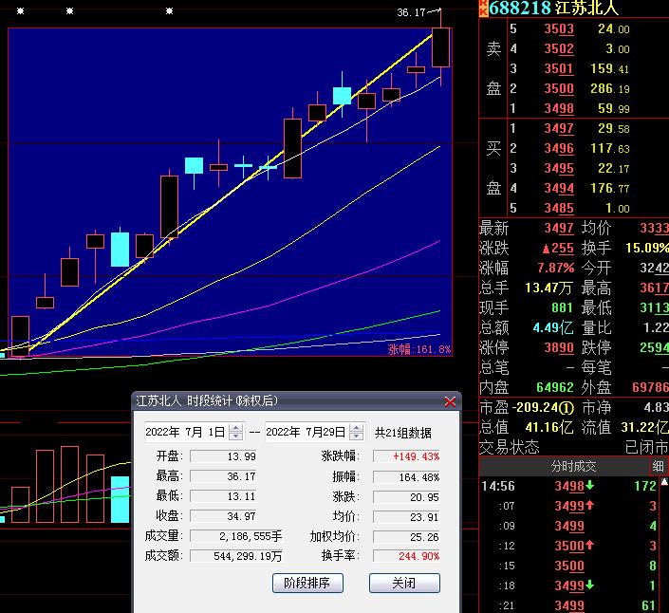Click the 细 detail icon beside 分时成交
The image size is (669, 613).
658,466
